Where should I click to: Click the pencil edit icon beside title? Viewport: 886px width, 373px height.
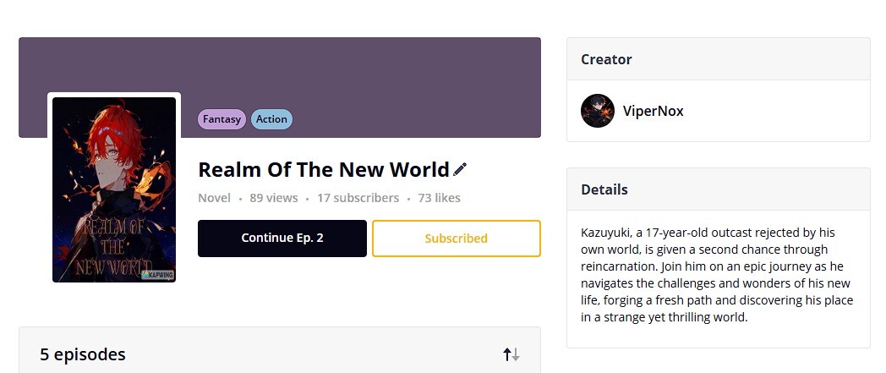click(x=460, y=169)
